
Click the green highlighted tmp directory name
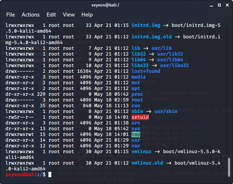click(x=135, y=135)
